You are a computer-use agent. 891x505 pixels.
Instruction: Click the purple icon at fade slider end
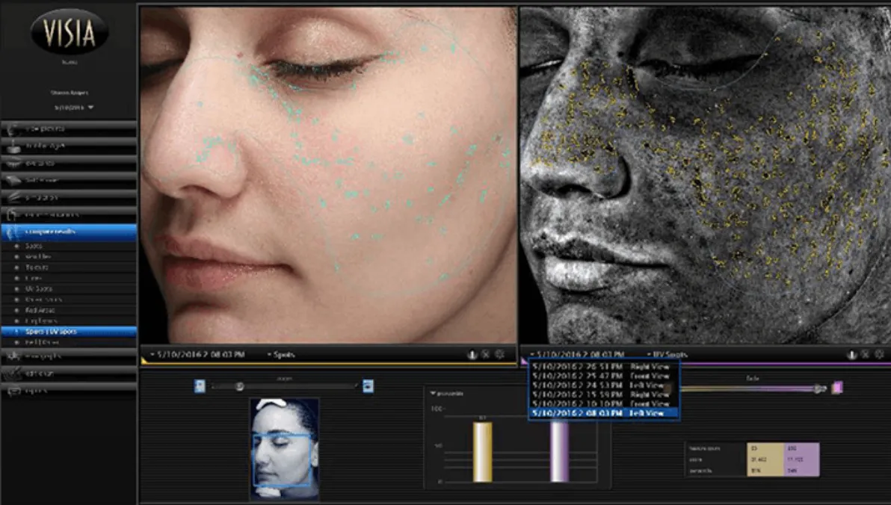tap(837, 387)
